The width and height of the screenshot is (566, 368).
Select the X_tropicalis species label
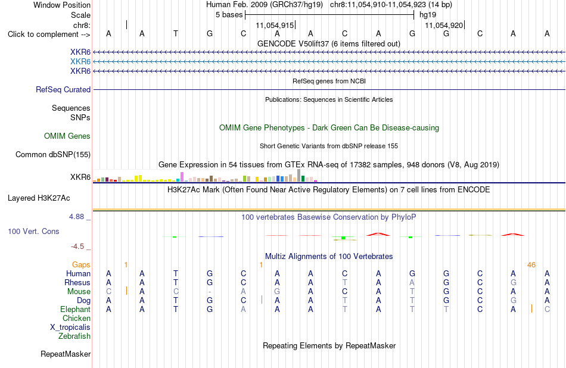70,328
